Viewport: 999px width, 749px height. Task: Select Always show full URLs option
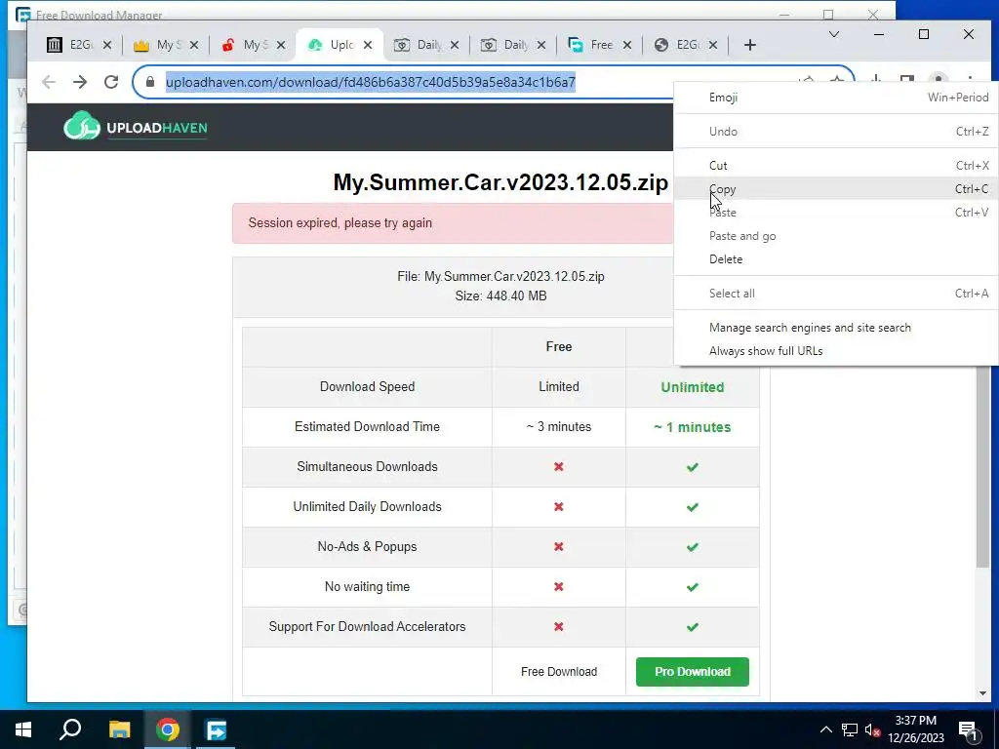836,351
